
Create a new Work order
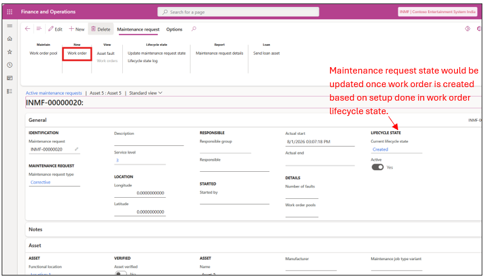tap(77, 54)
